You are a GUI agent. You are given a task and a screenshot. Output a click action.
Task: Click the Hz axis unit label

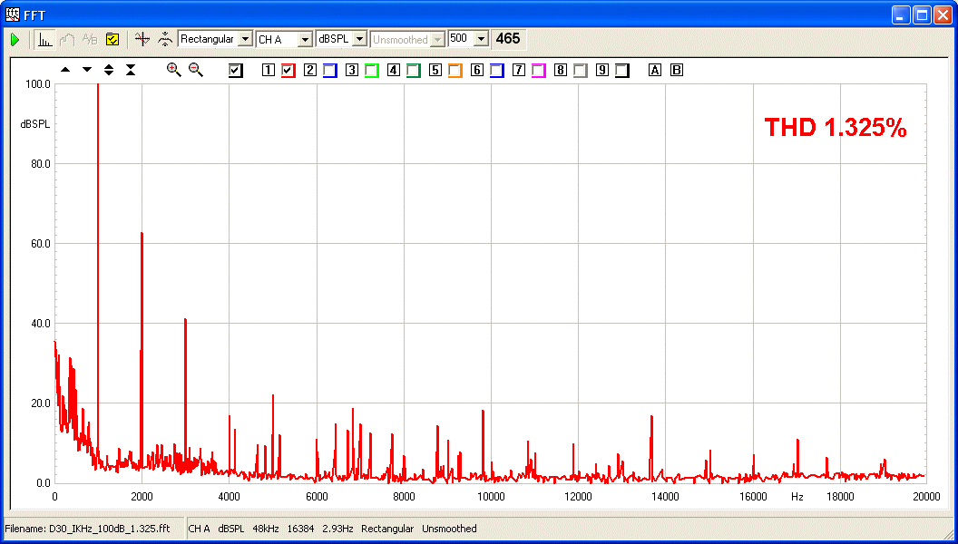797,497
